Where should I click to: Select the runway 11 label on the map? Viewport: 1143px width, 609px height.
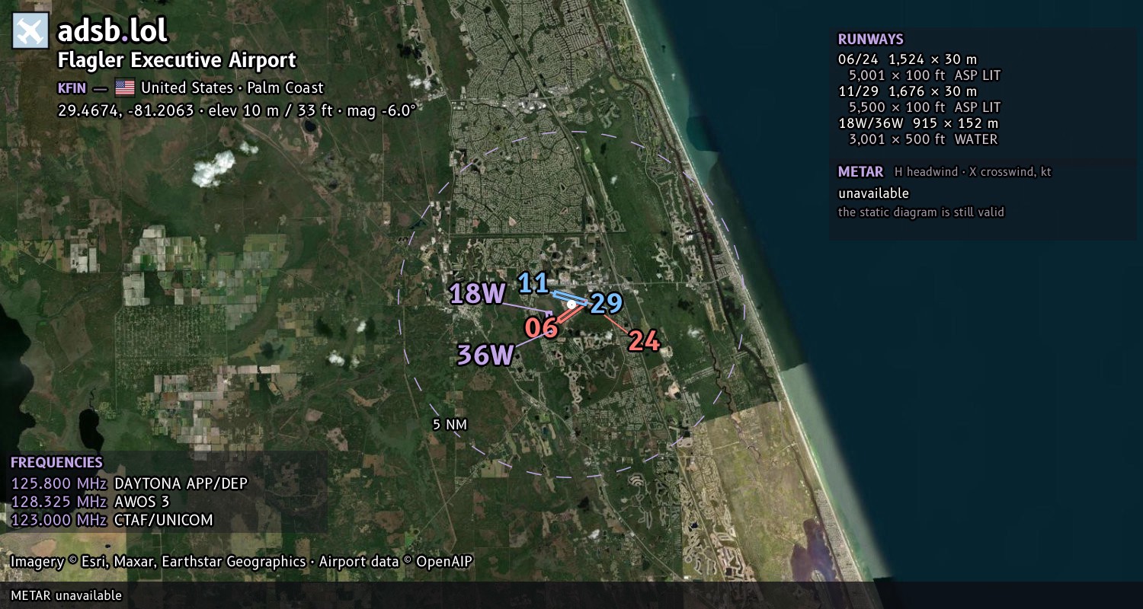(533, 283)
